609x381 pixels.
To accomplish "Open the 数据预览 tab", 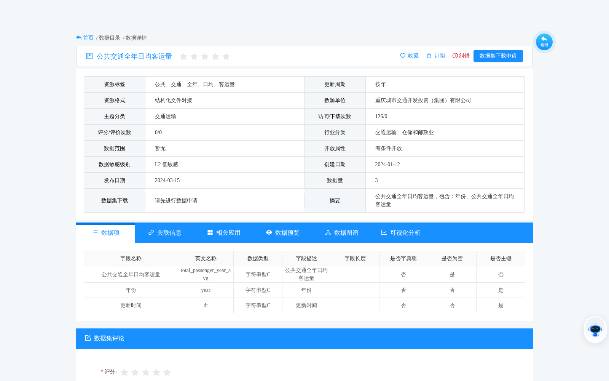I will (x=283, y=233).
